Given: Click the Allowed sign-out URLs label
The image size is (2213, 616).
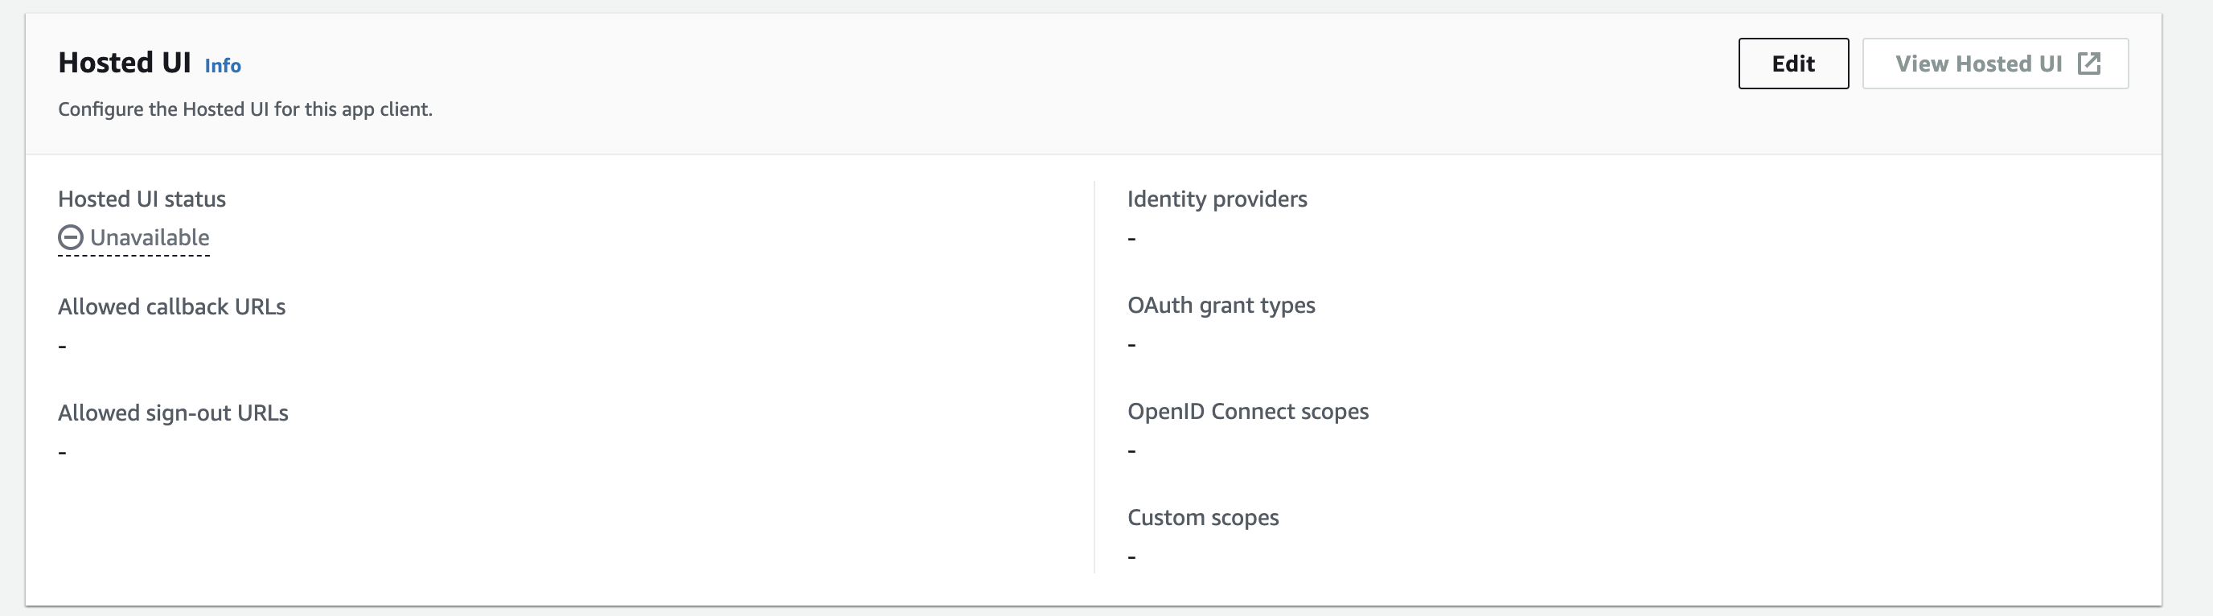Looking at the screenshot, I should (x=174, y=413).
